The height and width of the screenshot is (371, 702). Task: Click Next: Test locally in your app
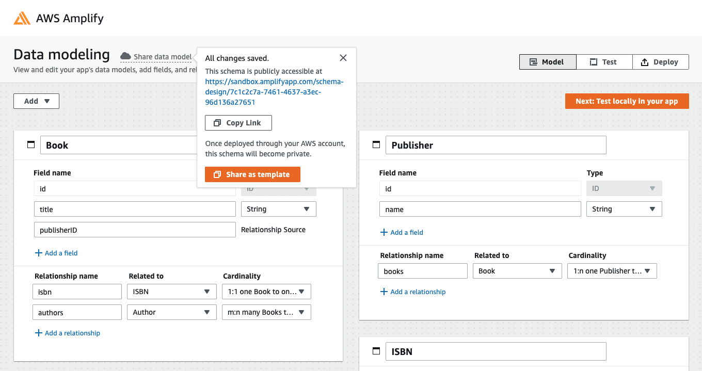[x=627, y=101]
